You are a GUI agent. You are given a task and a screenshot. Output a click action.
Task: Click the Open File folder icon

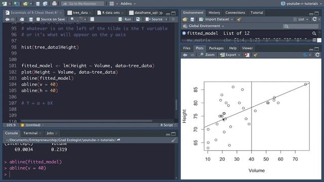(x=25, y=4)
